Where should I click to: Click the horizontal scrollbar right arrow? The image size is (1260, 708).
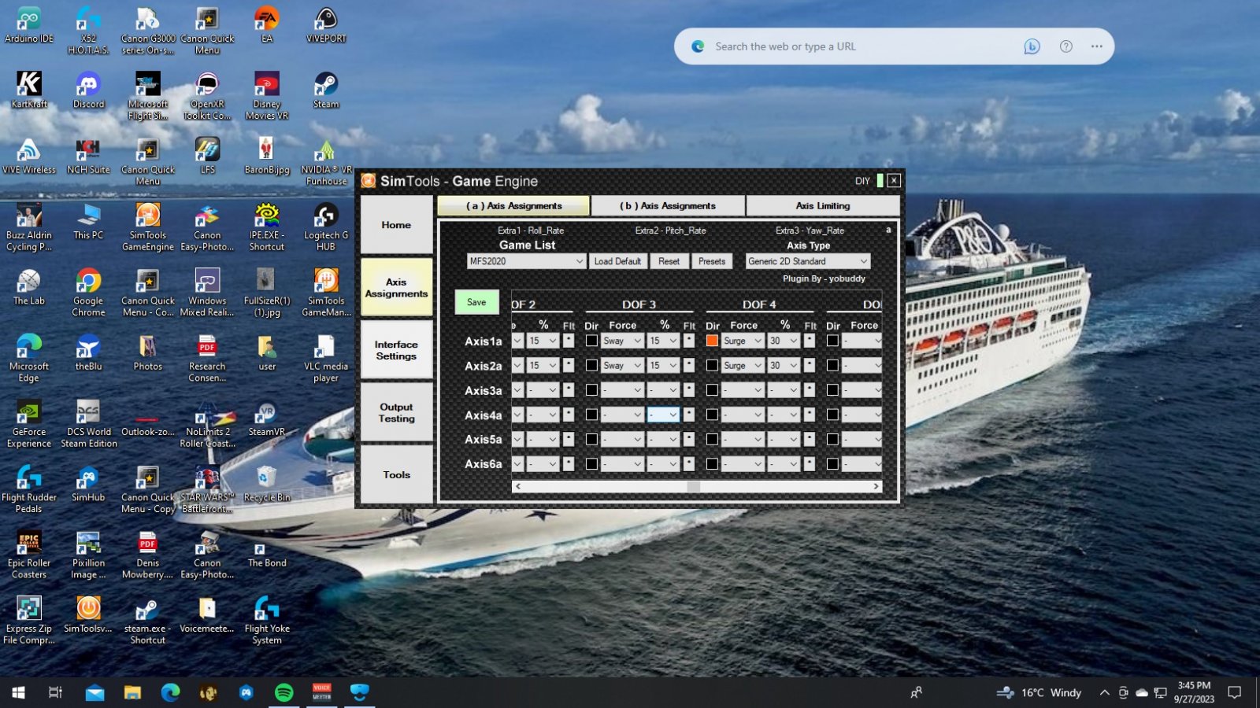pyautogui.click(x=876, y=487)
